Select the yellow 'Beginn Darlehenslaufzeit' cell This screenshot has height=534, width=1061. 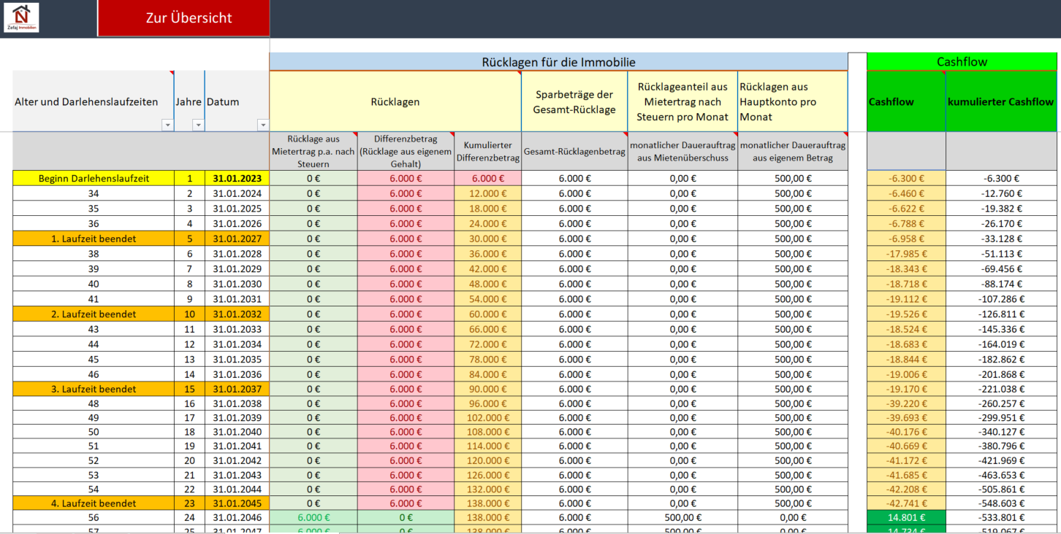[94, 178]
